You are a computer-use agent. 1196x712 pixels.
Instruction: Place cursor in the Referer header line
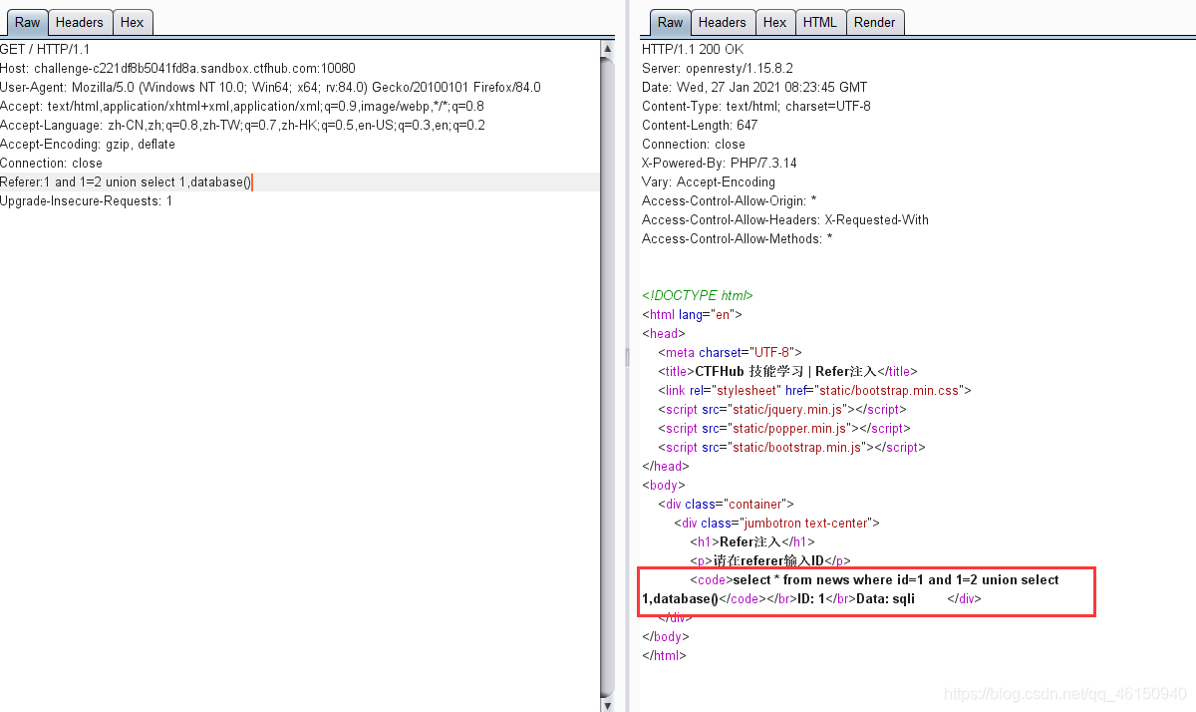300,181
